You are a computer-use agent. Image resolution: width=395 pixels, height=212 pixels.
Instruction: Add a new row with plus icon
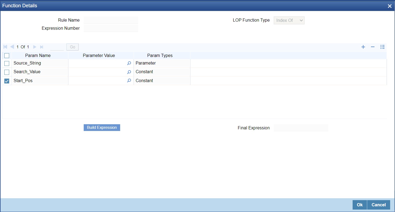coord(363,47)
